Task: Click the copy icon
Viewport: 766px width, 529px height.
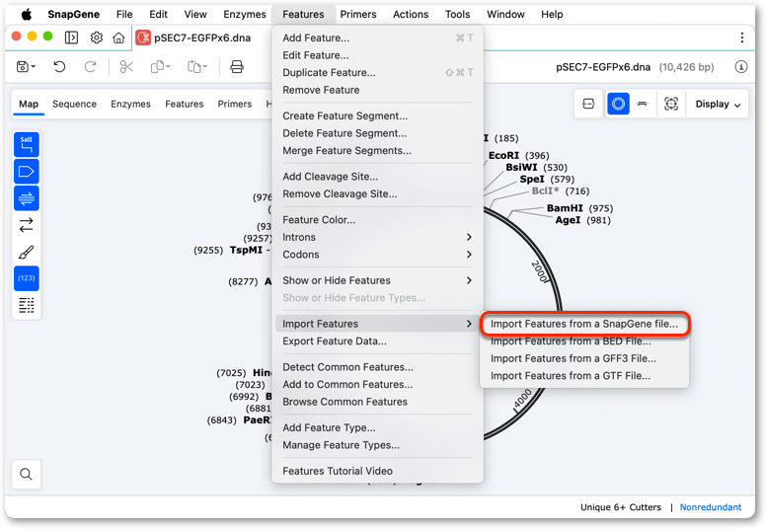Action: 157,67
